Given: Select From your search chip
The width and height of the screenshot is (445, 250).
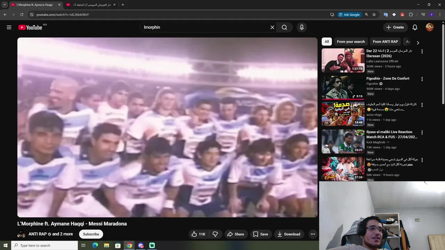Looking at the screenshot, I should 351,42.
